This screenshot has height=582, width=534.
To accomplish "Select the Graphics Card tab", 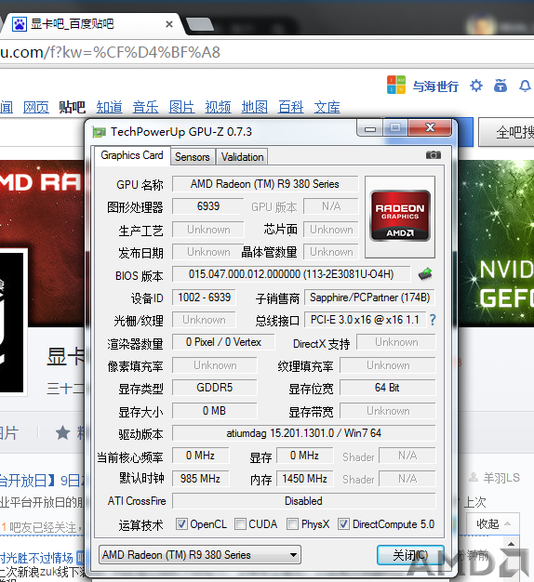I will point(132,155).
